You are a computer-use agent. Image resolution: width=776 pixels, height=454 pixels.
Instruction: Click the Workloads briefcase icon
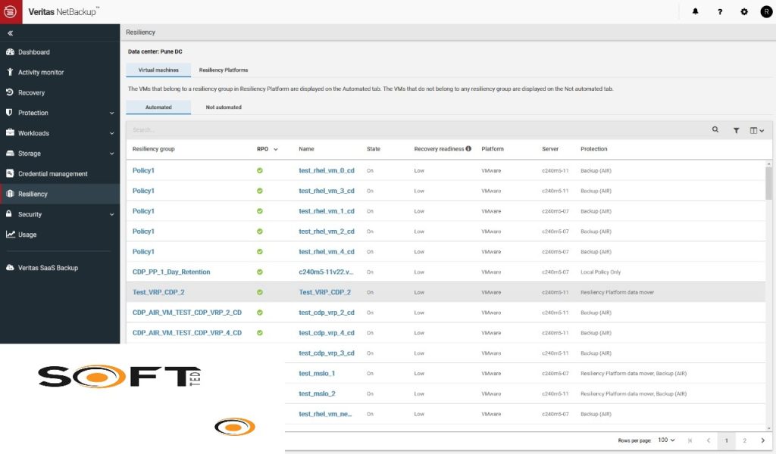(x=10, y=132)
